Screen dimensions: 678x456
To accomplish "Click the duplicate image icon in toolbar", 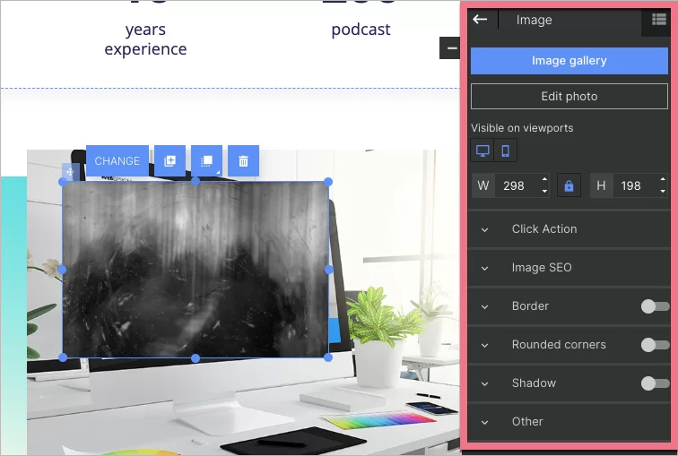I will [169, 161].
